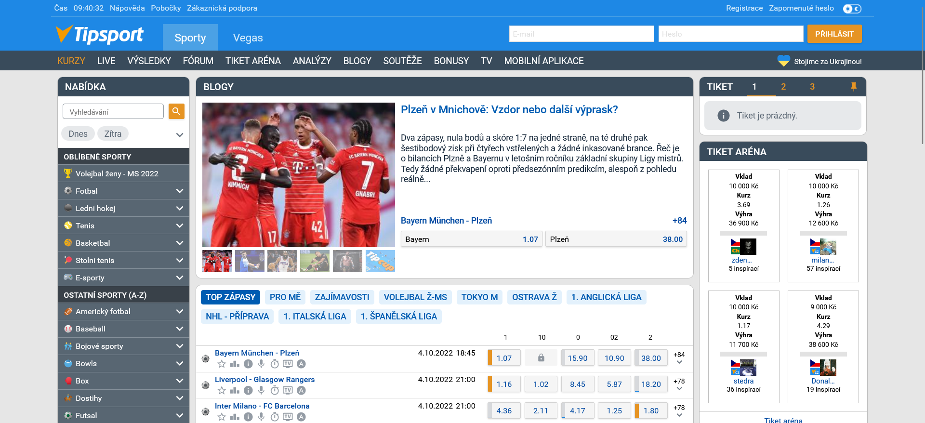The height and width of the screenshot is (423, 925).
Task: Open the Zákaznická podpora link
Action: pyautogui.click(x=222, y=8)
